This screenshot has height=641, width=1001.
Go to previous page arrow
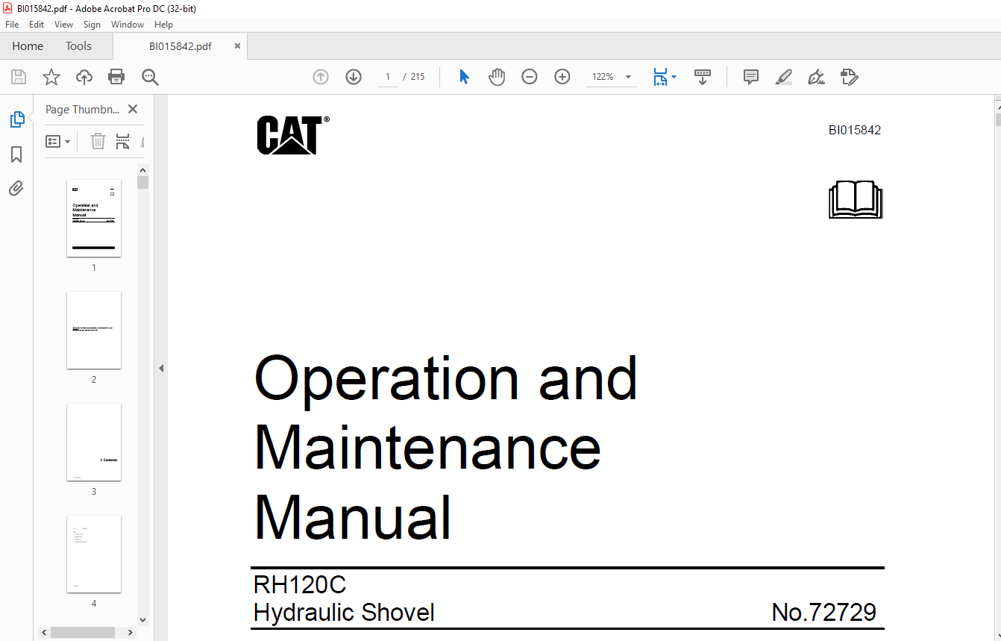click(x=321, y=77)
